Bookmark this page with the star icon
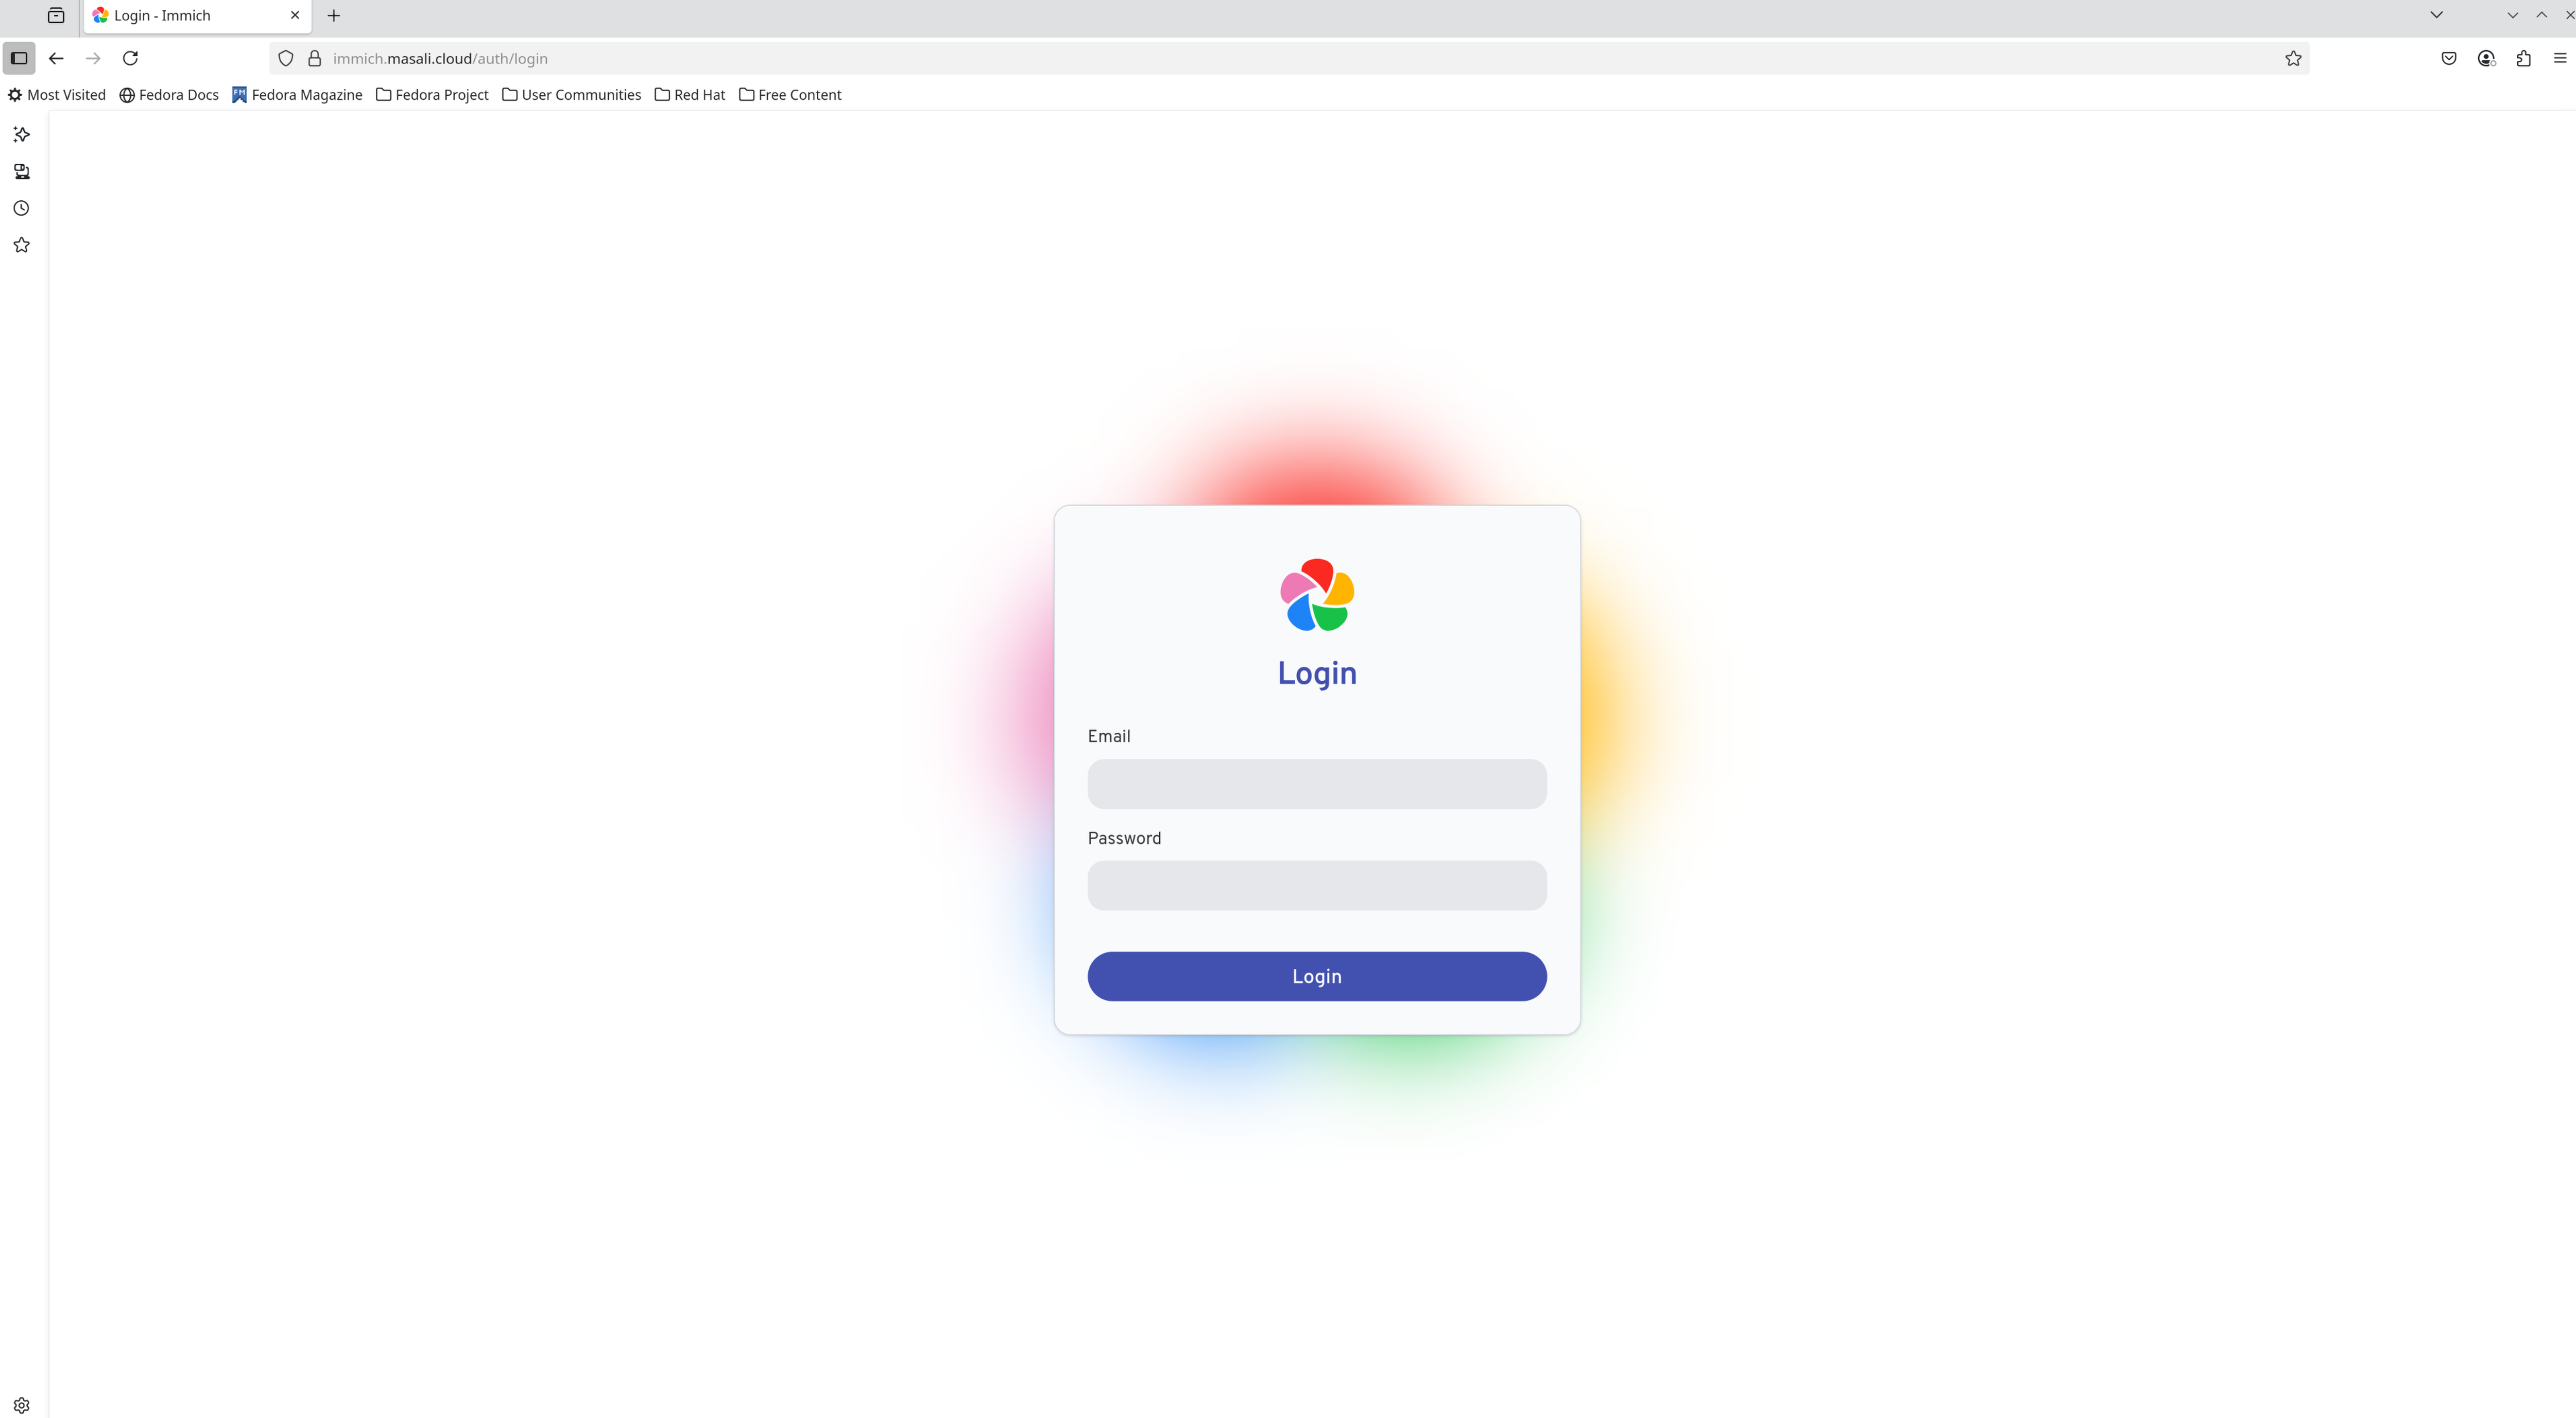This screenshot has height=1418, width=2576. click(x=2293, y=58)
